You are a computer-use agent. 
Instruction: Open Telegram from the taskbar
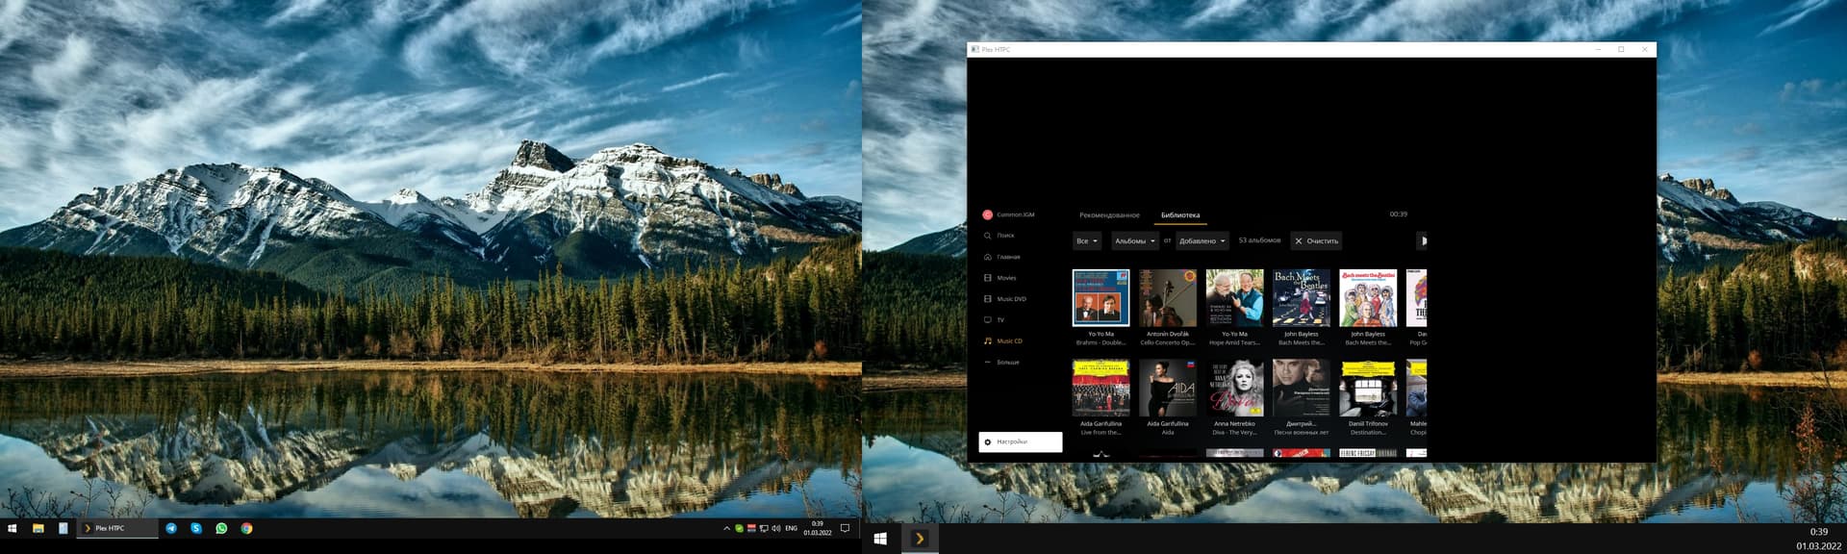pos(171,528)
